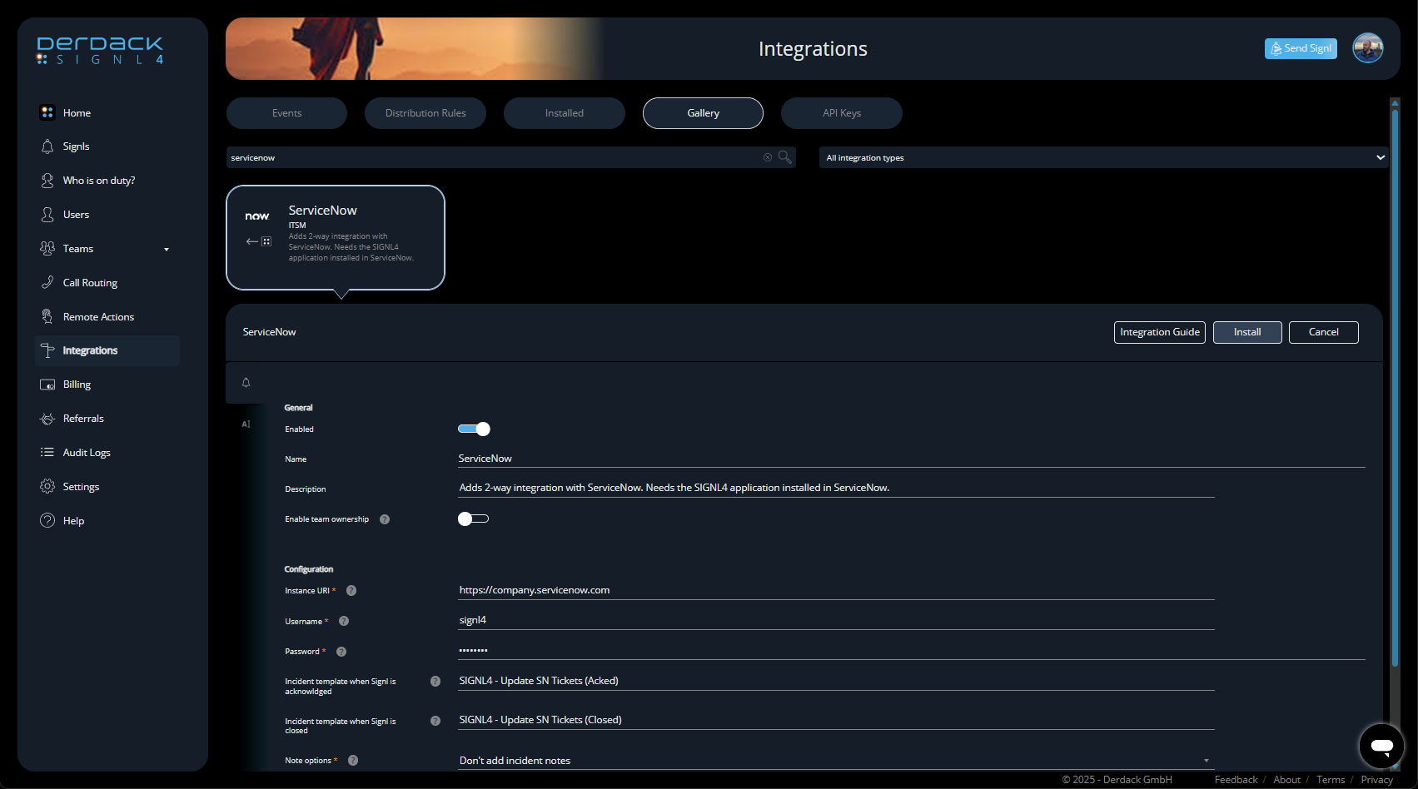Click the Audit Logs list icon
The image size is (1418, 789).
coord(47,453)
